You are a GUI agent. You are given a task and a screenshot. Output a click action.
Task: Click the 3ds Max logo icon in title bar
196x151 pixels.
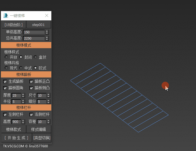point(6,15)
